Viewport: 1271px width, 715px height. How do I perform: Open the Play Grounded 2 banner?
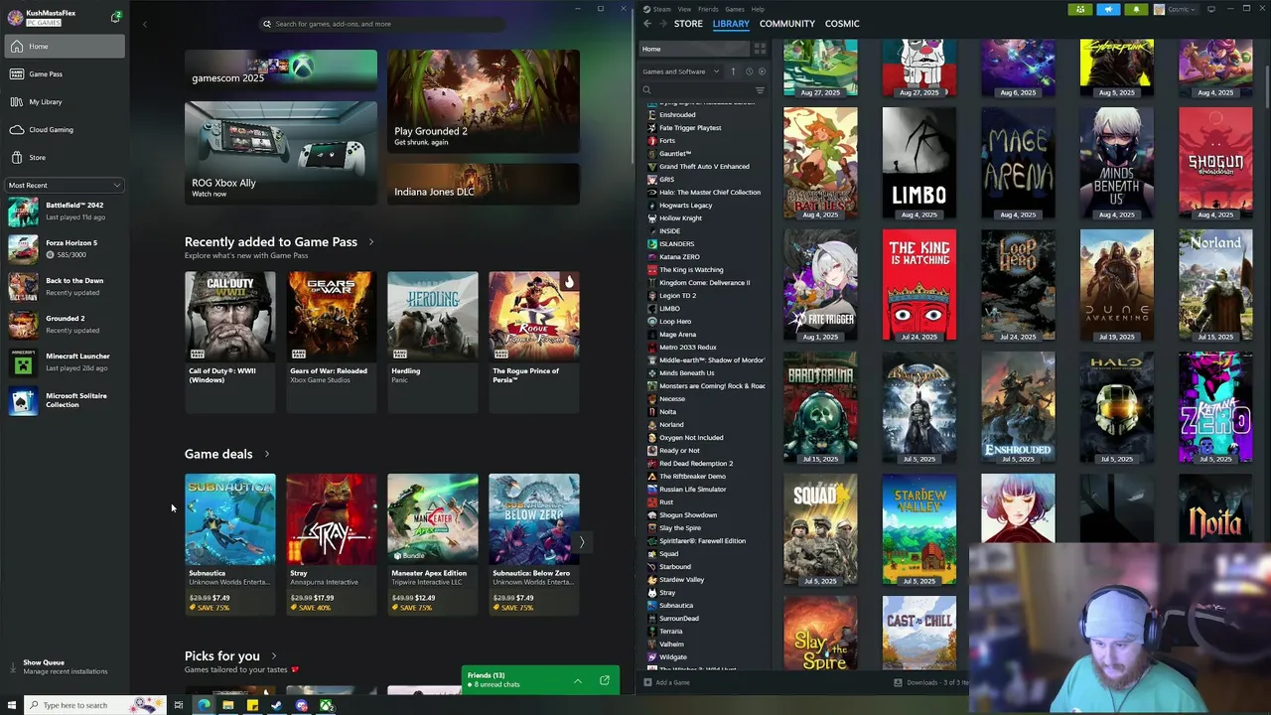(x=484, y=101)
